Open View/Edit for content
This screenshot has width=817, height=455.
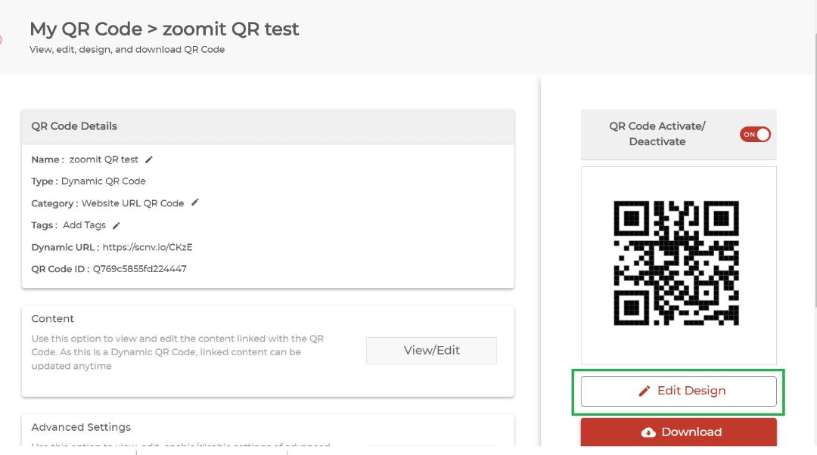click(x=431, y=351)
